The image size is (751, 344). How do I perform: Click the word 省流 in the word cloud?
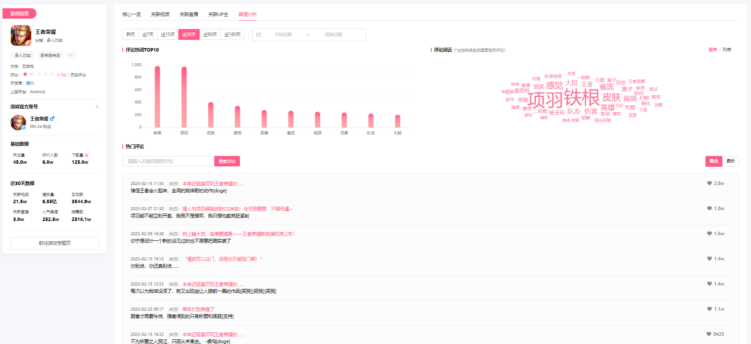(x=607, y=87)
